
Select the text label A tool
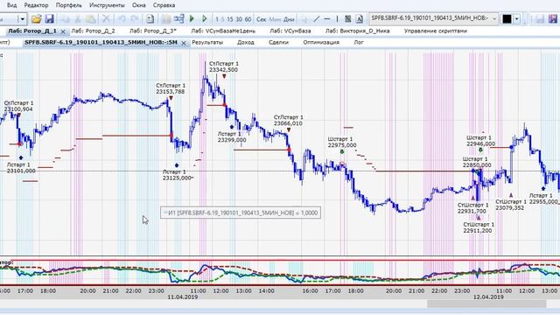pos(360,19)
